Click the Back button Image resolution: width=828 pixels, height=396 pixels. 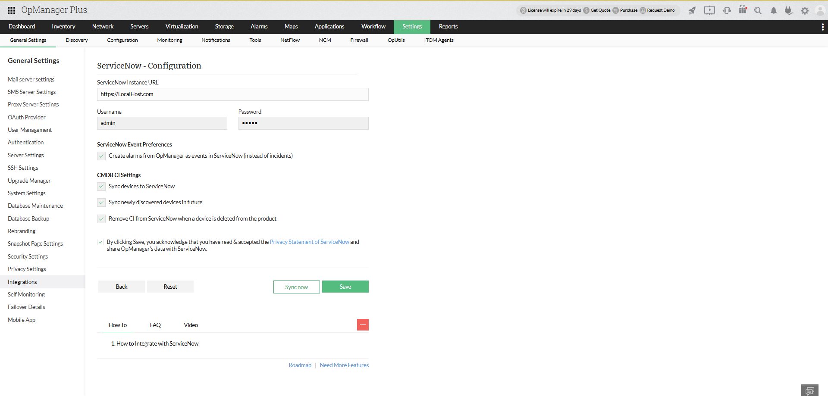click(122, 287)
